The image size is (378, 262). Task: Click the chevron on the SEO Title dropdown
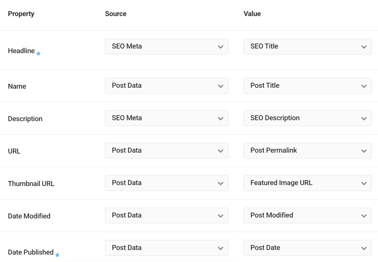point(364,47)
